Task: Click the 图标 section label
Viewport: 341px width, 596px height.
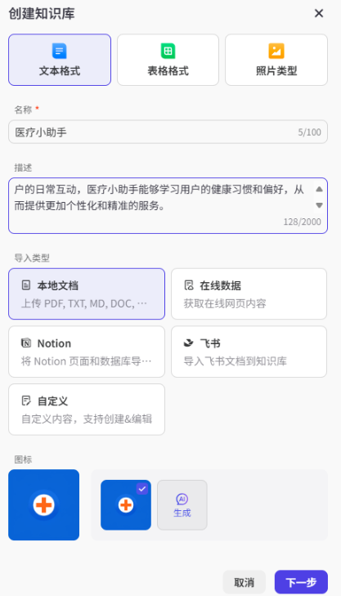Action: click(x=23, y=459)
